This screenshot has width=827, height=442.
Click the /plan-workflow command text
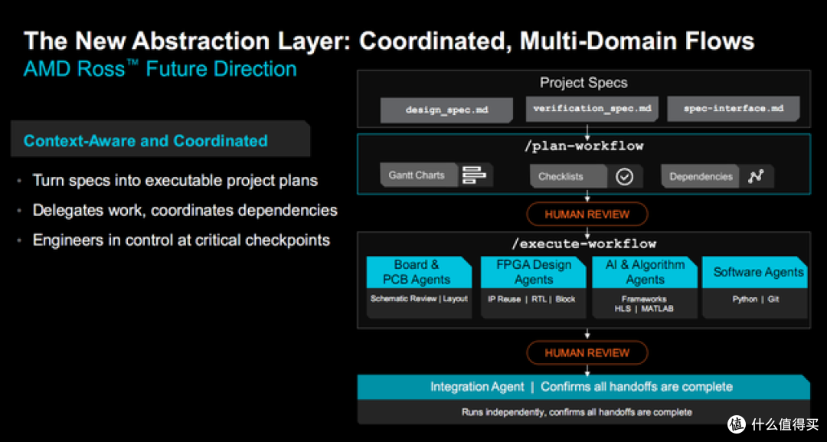pyautogui.click(x=583, y=146)
